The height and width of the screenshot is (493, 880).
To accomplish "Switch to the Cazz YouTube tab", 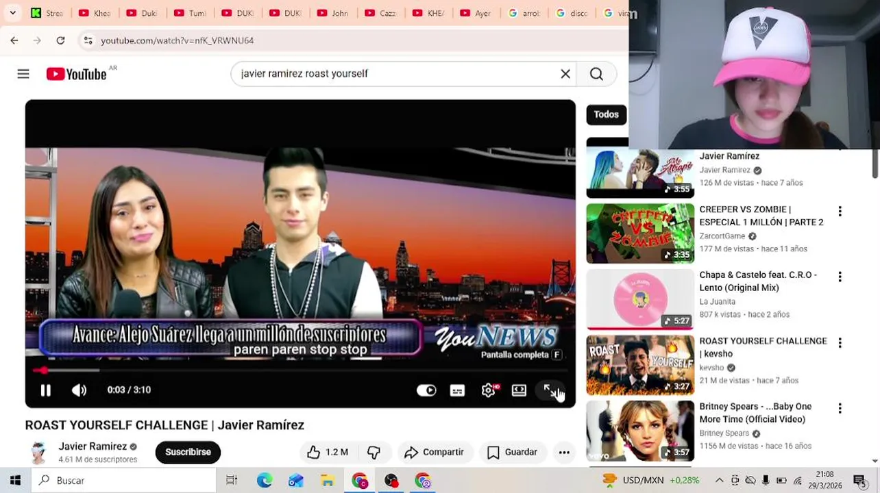I will (x=380, y=13).
